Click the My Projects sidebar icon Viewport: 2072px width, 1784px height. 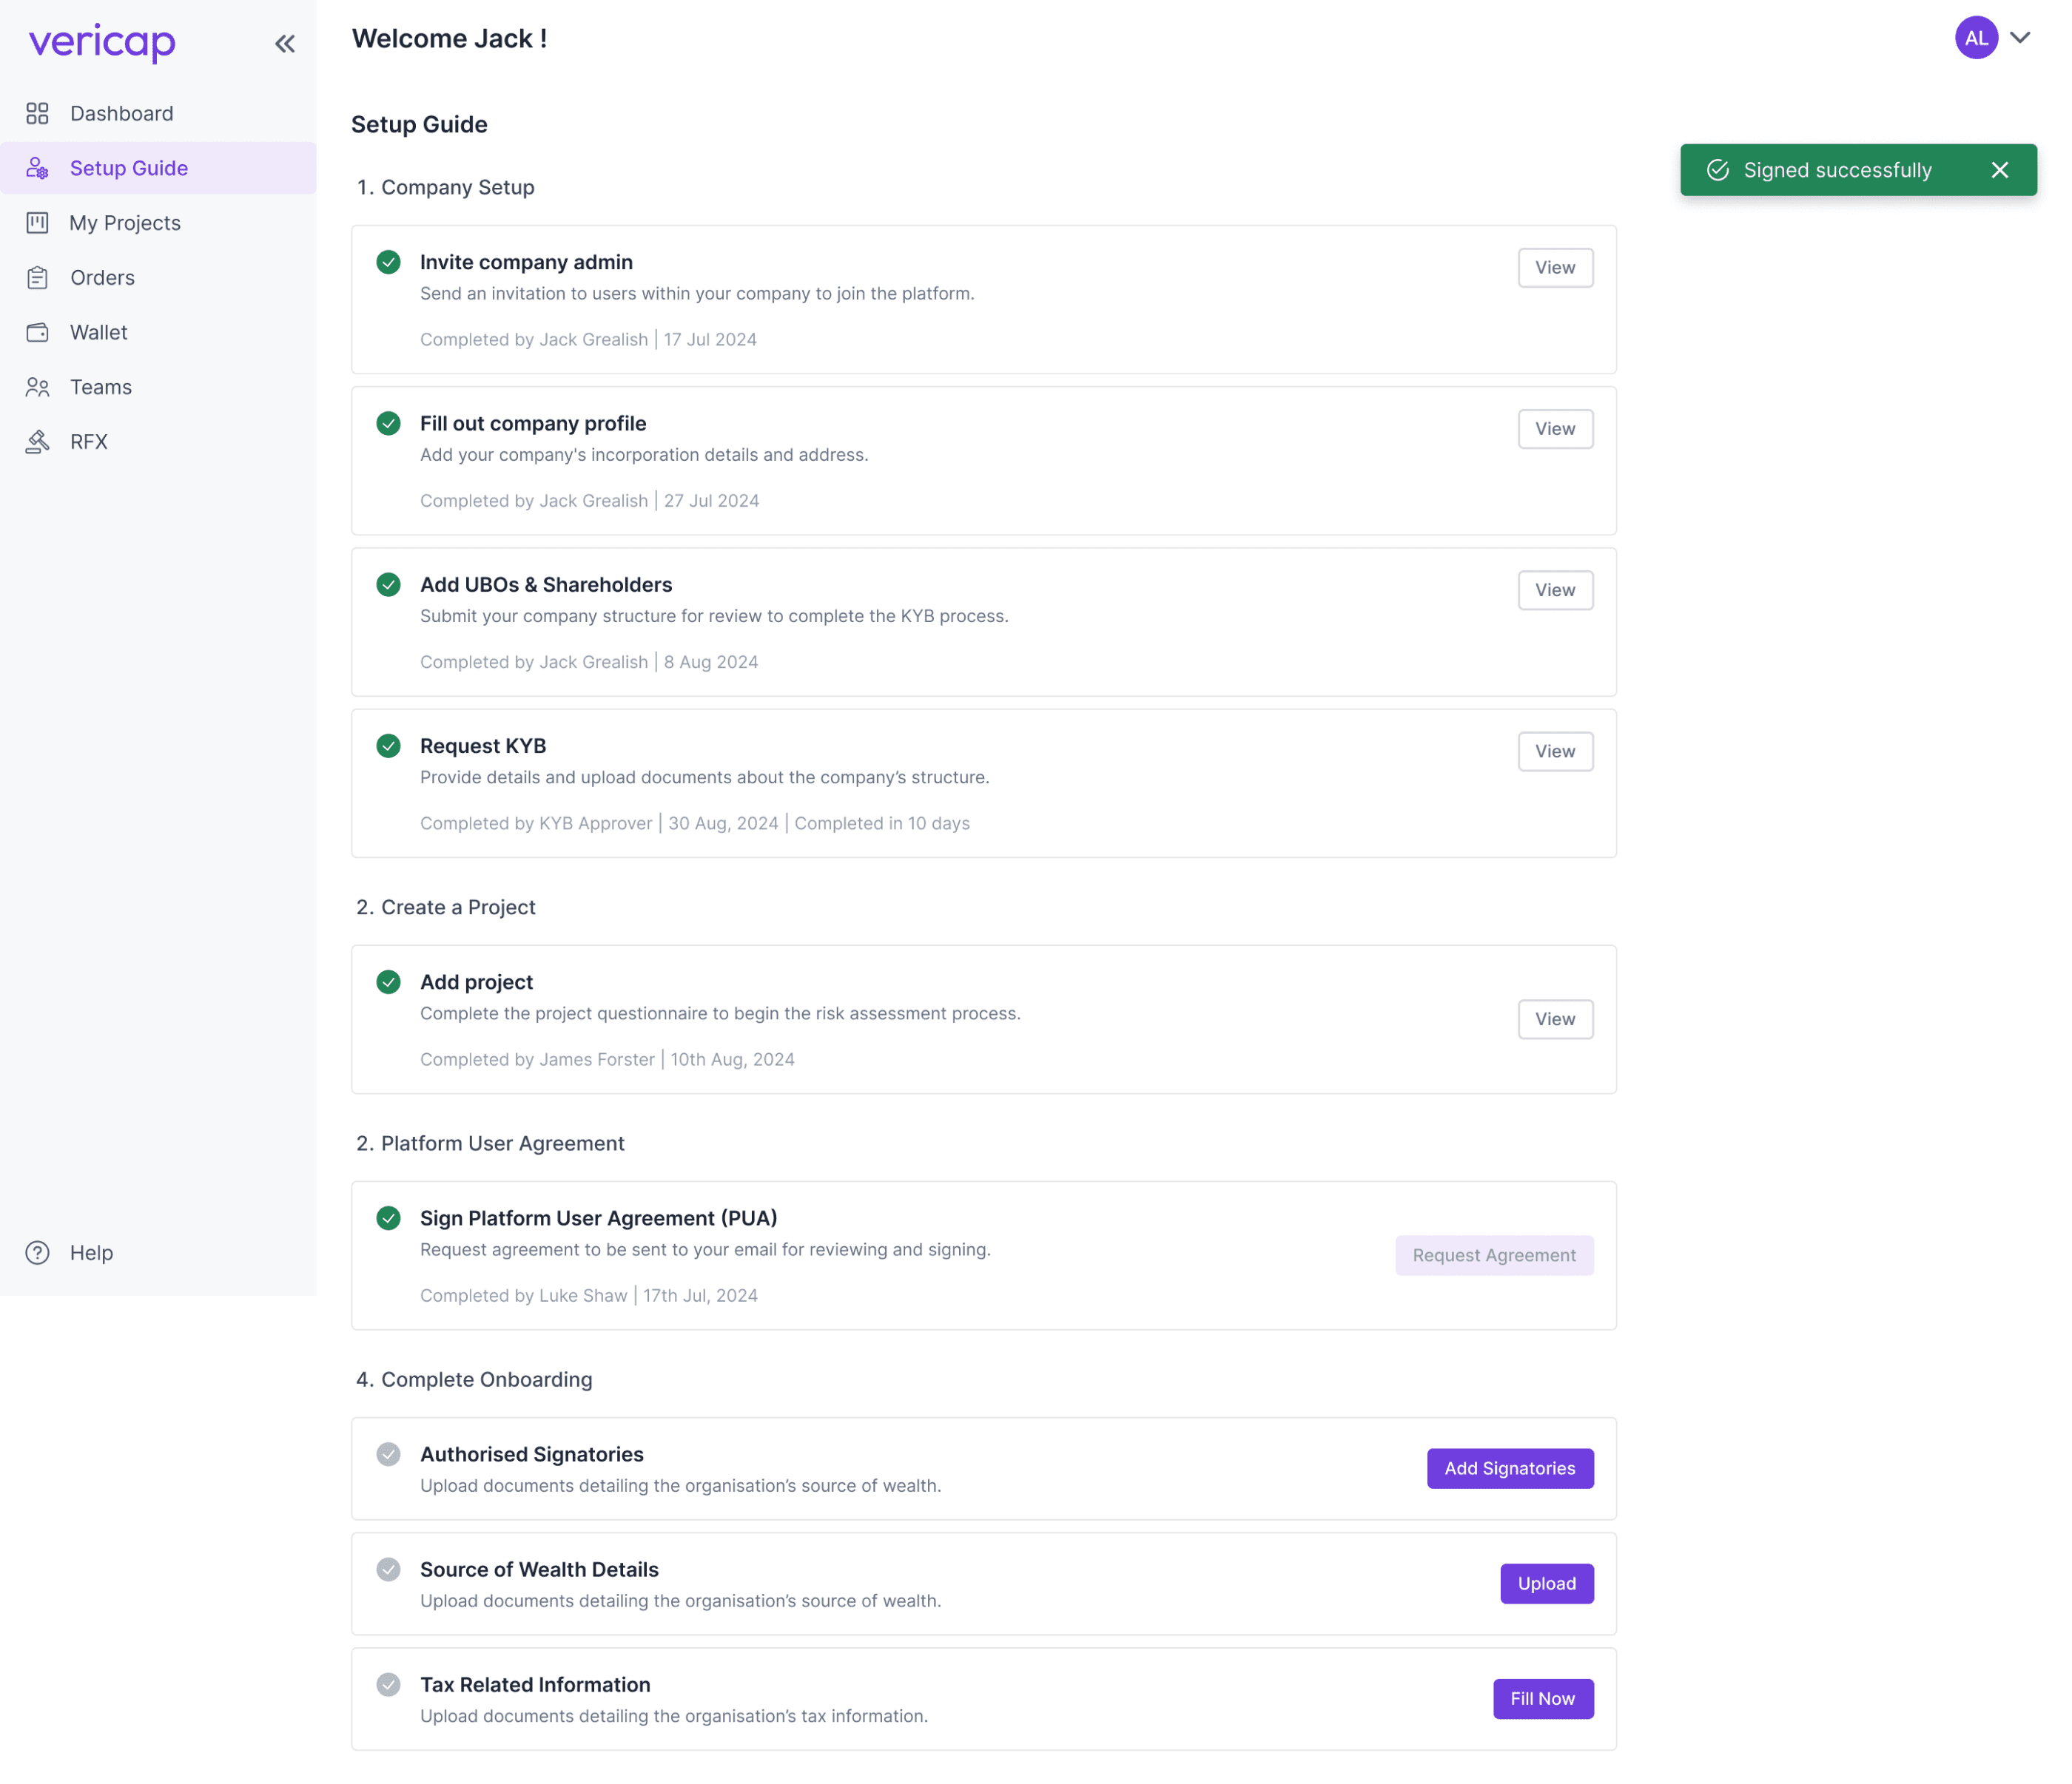[37, 224]
